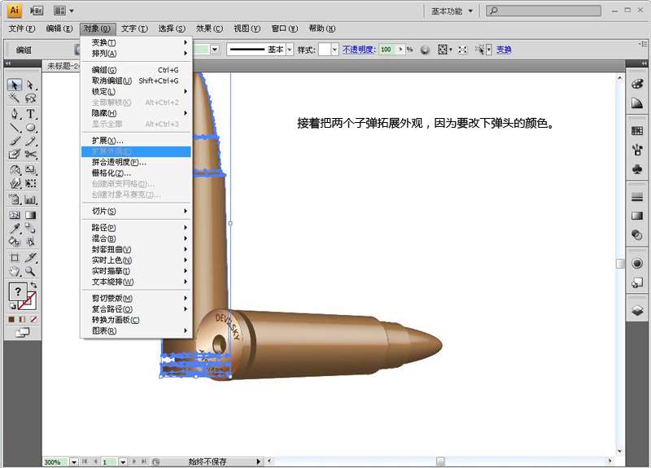Open the Color palette panel icon
This screenshot has width=651, height=468.
tap(637, 84)
